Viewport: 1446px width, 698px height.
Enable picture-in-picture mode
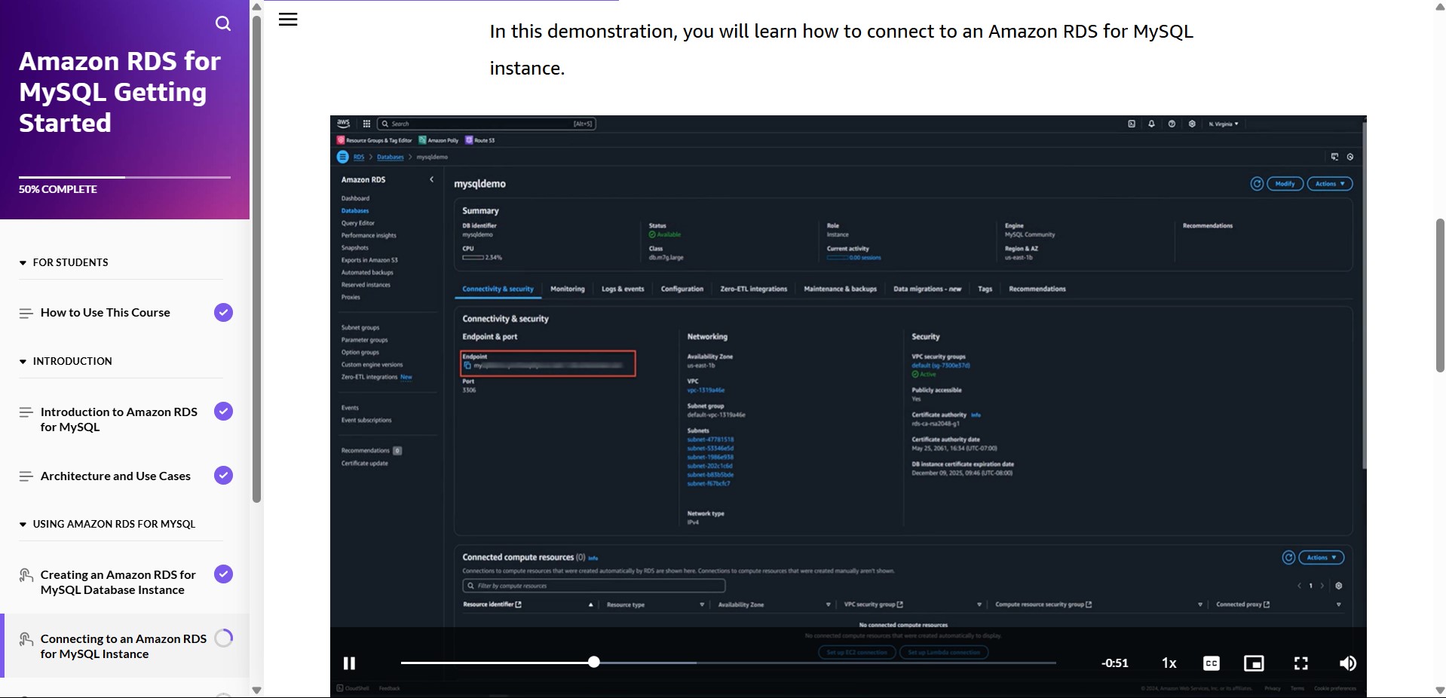(1254, 663)
